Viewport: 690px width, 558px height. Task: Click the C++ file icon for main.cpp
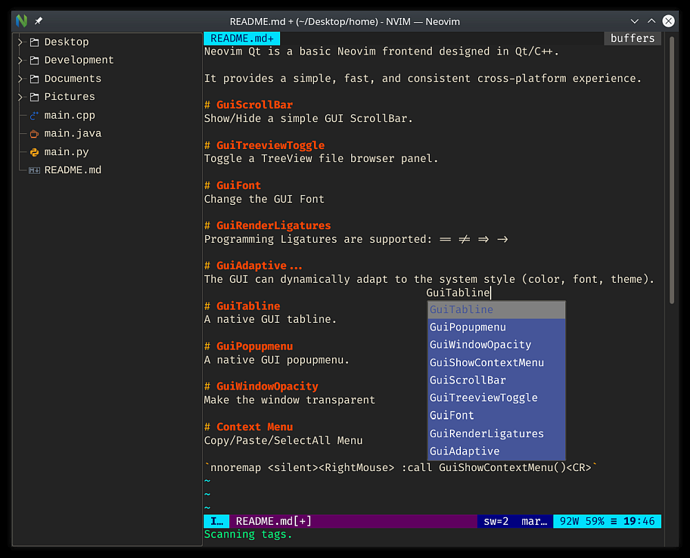coord(34,116)
